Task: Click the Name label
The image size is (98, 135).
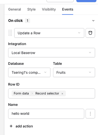Action: (13, 104)
